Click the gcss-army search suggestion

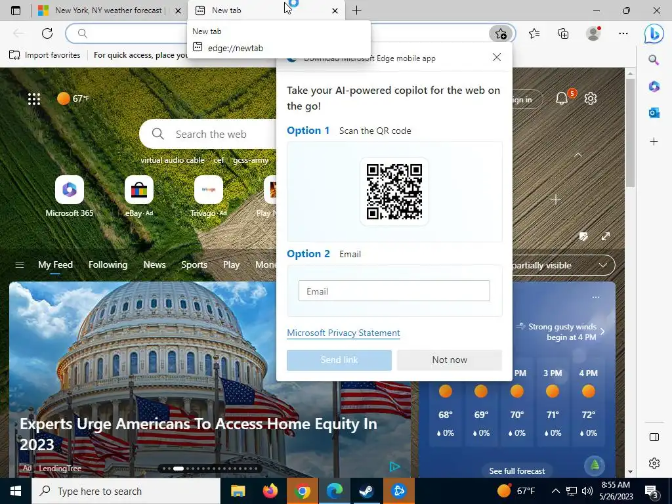(x=251, y=160)
